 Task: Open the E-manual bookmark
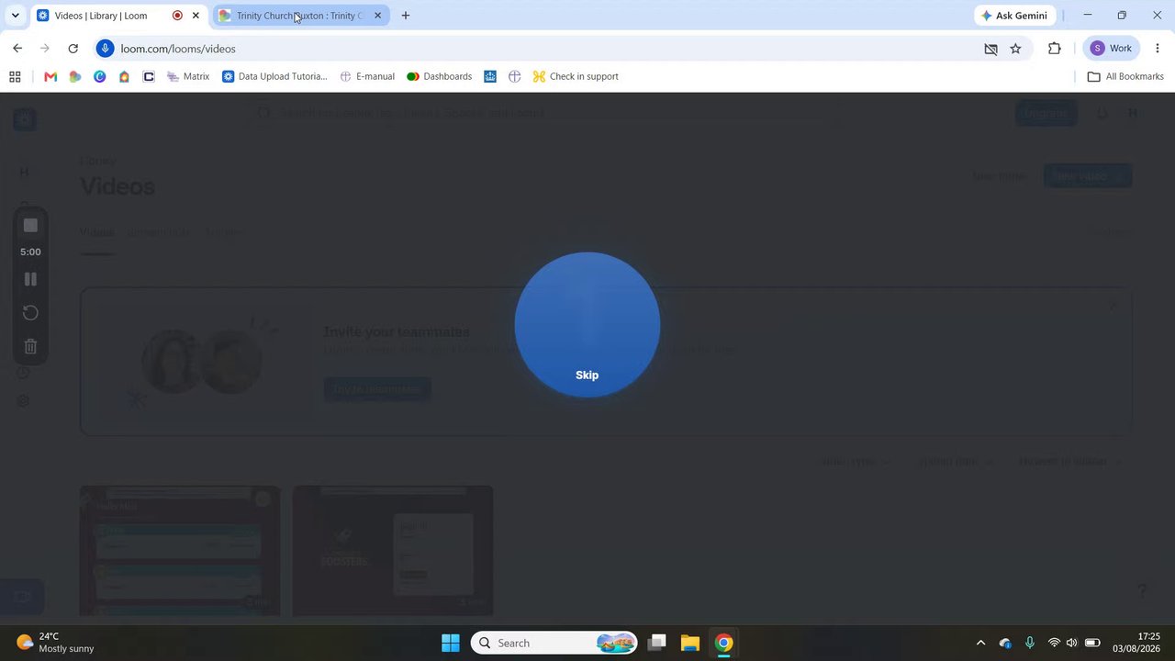(x=367, y=76)
